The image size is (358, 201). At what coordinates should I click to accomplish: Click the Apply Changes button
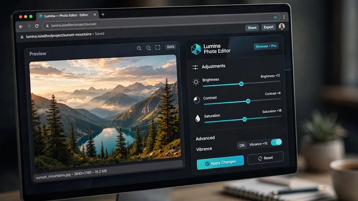220,162
